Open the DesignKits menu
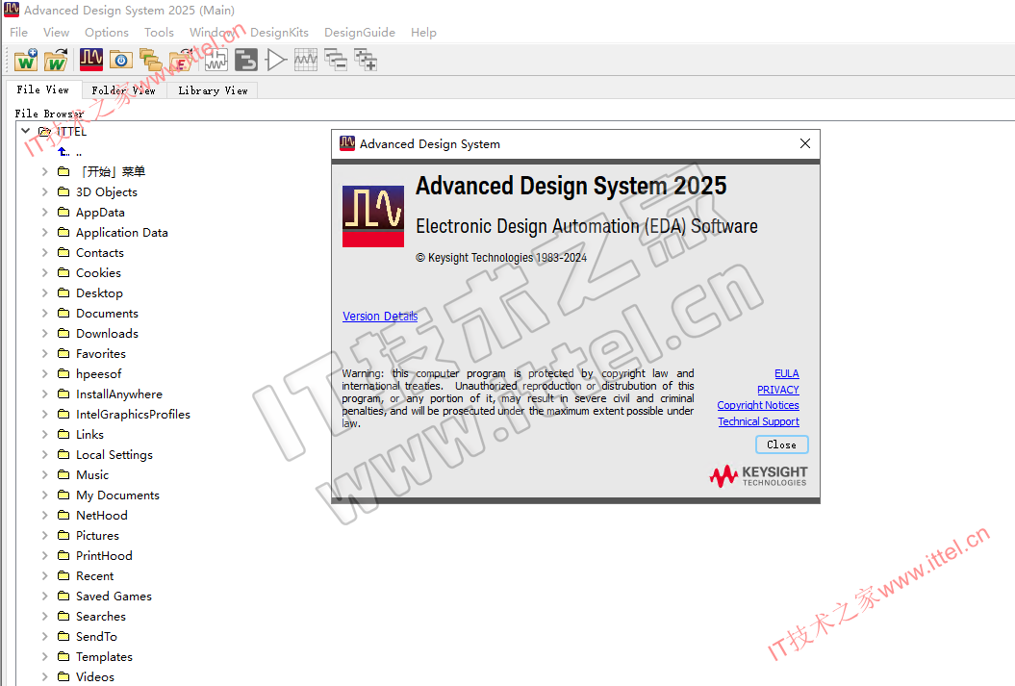This screenshot has width=1015, height=686. (280, 33)
